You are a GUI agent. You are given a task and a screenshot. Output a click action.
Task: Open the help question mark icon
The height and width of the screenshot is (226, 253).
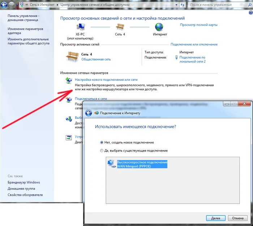[250, 13]
